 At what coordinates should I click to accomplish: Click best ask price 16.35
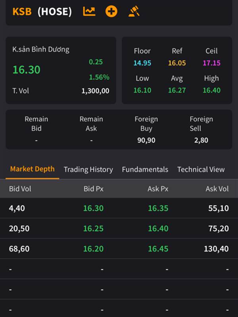click(158, 208)
